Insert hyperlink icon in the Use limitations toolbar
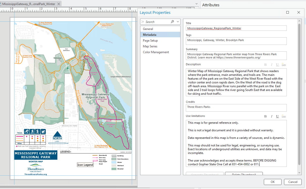This screenshot has width=306, height=189. coord(284,116)
